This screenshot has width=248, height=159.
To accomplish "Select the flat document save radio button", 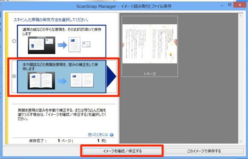I will [x=14, y=41].
